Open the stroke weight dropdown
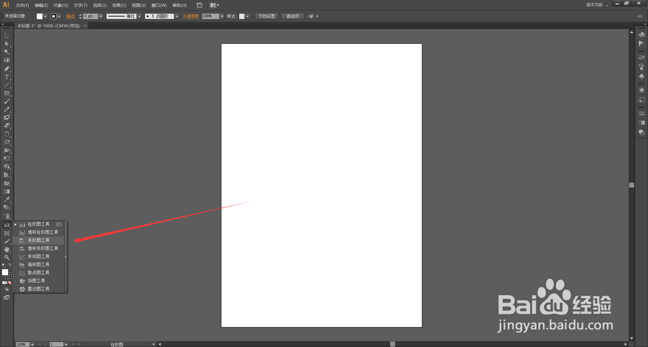This screenshot has height=347, width=648. point(101,16)
